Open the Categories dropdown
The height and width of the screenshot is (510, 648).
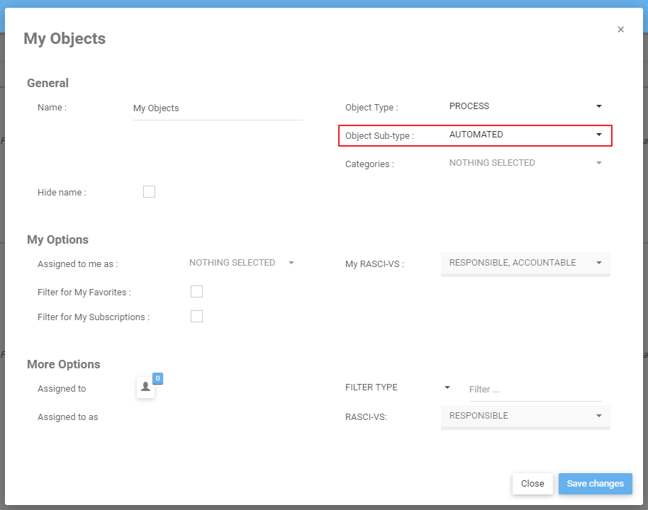(x=525, y=163)
